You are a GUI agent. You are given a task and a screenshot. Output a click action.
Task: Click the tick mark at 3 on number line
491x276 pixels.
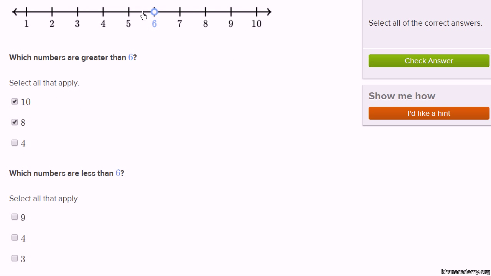pyautogui.click(x=77, y=12)
